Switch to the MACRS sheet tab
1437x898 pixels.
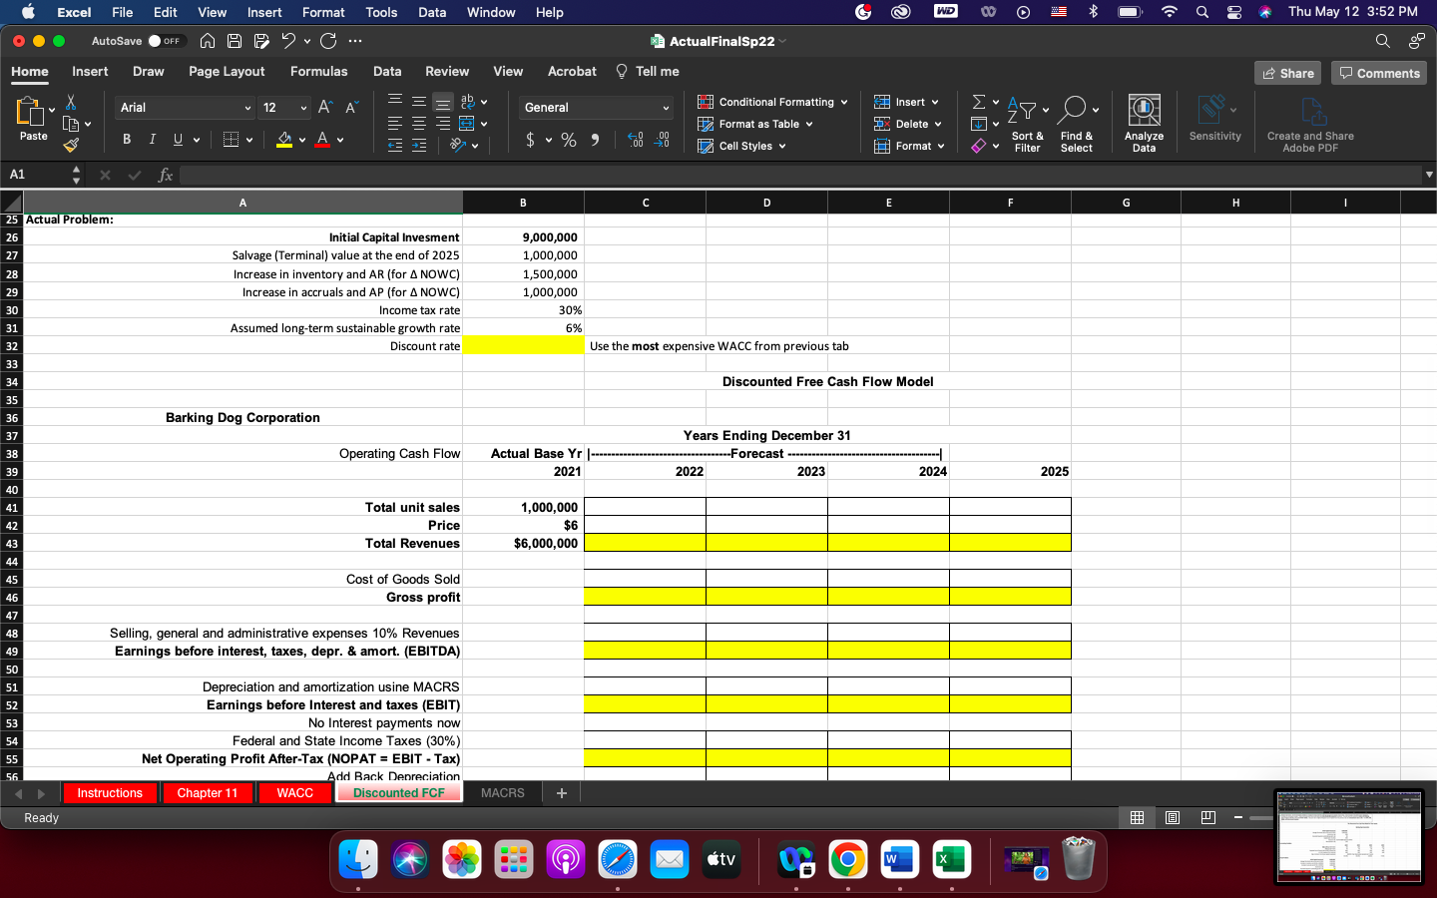pyautogui.click(x=502, y=793)
